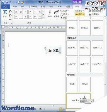Image resolution: width=107 pixels, height=112 pixels.
Task: Insert the not-equal symbol
Action: click(30, 12)
